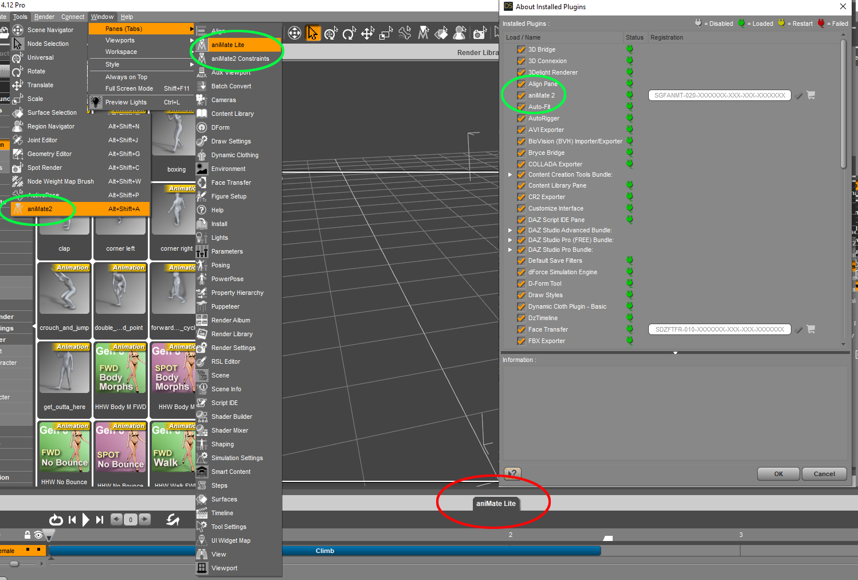Open aniMate Lite pane from the Panes submenu
858x580 pixels.
[238, 45]
